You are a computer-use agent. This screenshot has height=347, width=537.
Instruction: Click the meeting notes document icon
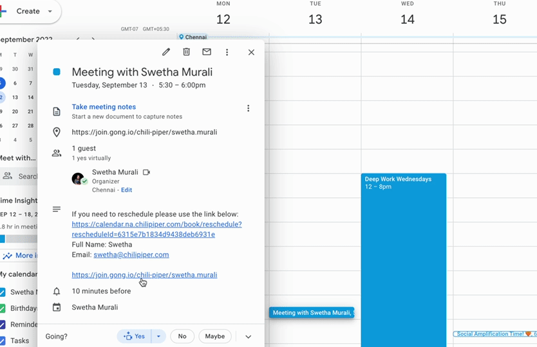57,111
